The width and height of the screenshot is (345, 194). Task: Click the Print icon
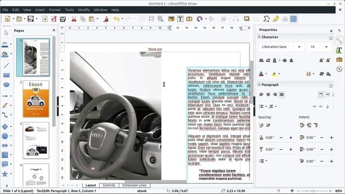(x=63, y=19)
